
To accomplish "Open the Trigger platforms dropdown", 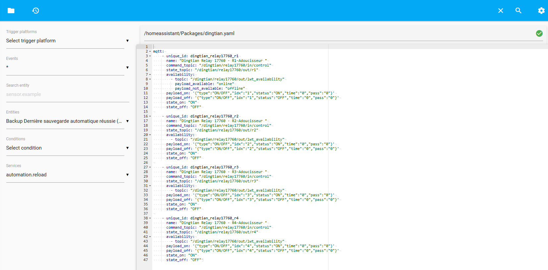I will click(65, 41).
